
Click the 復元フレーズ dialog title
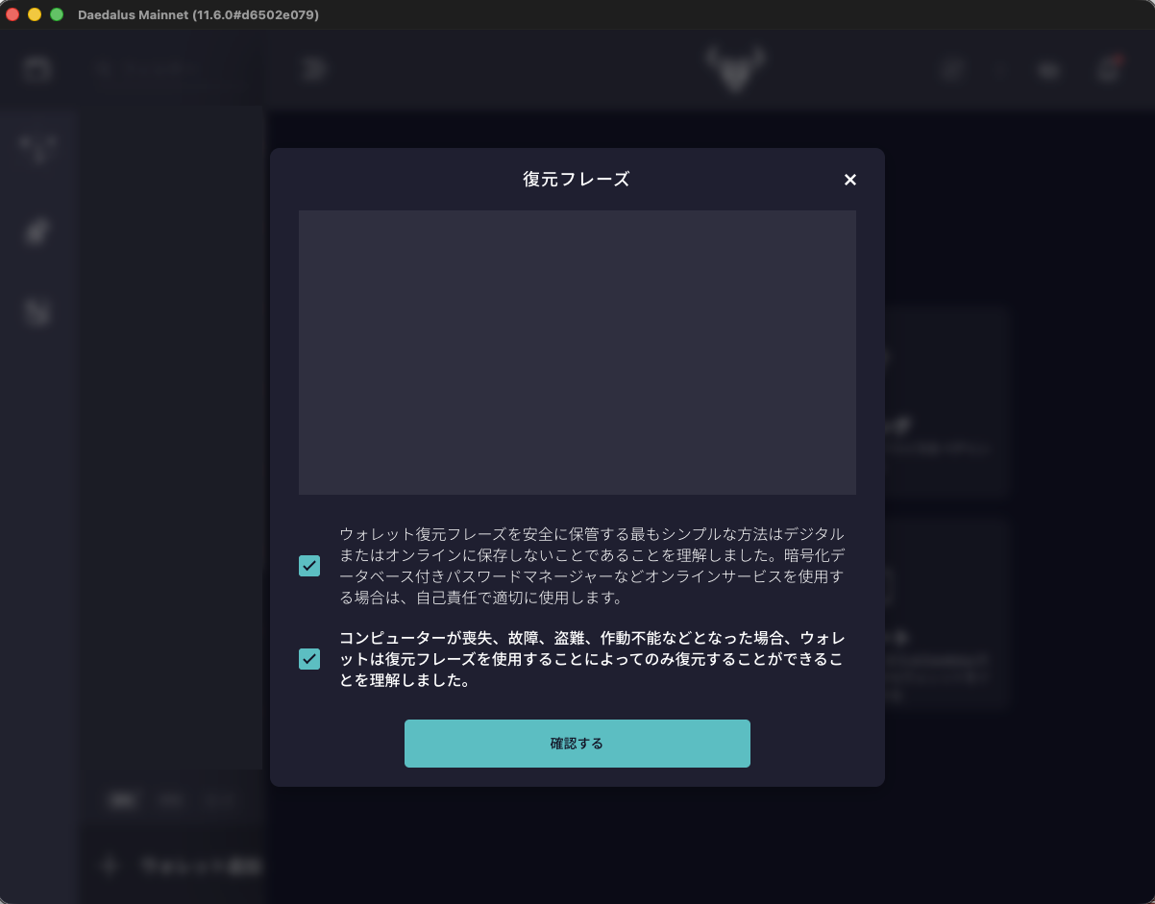[x=577, y=179]
